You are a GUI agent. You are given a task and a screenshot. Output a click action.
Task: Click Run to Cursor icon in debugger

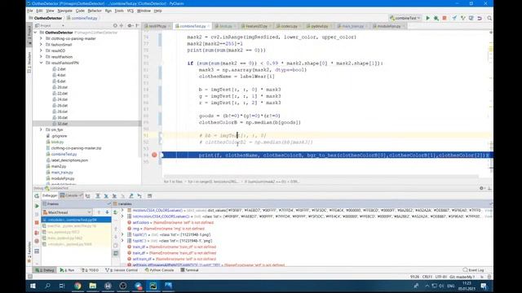(x=139, y=196)
